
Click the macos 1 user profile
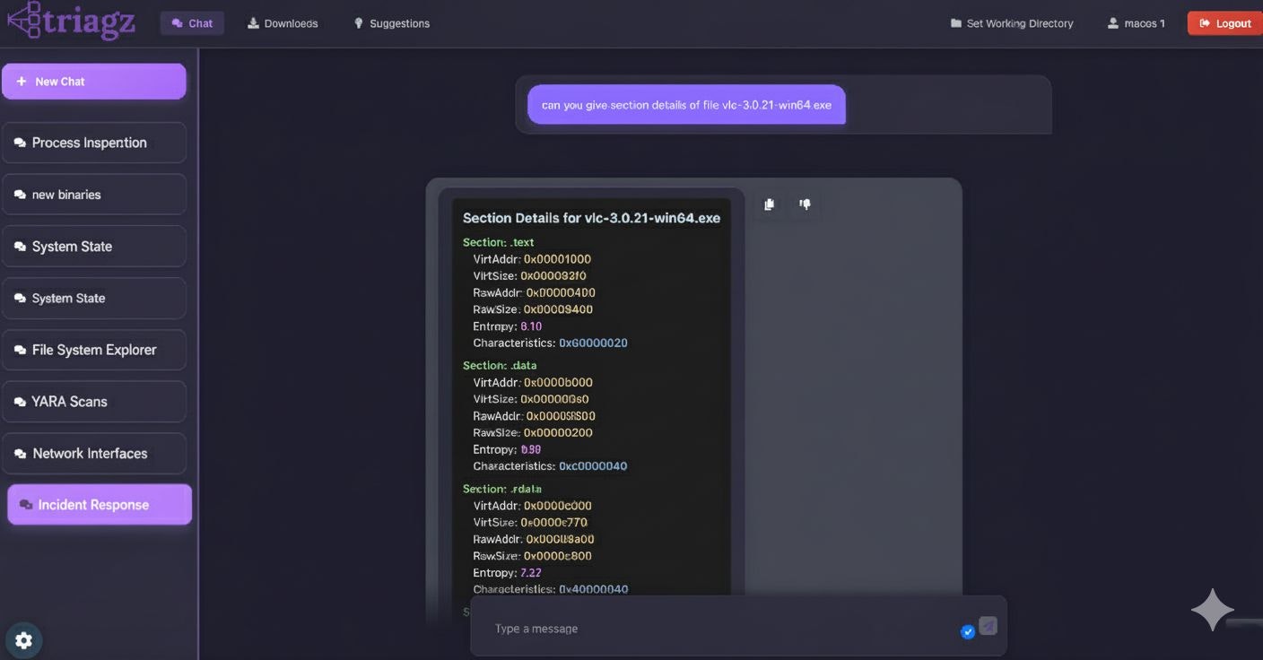point(1137,23)
